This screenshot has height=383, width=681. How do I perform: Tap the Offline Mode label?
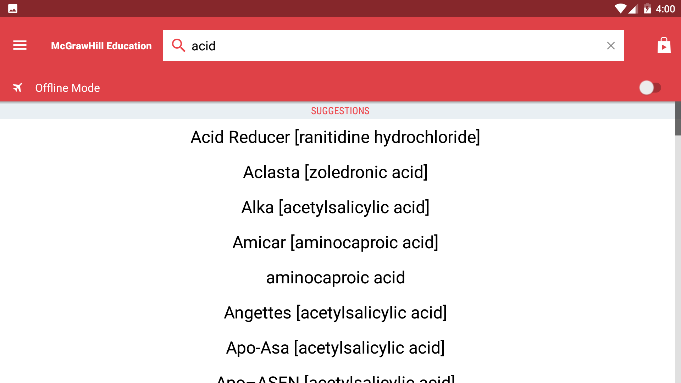click(x=67, y=88)
